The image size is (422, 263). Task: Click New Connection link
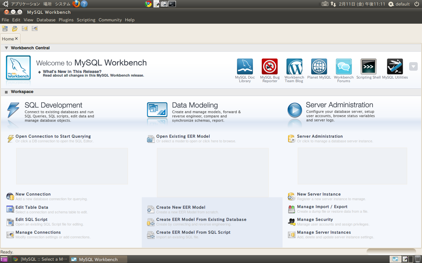33,194
